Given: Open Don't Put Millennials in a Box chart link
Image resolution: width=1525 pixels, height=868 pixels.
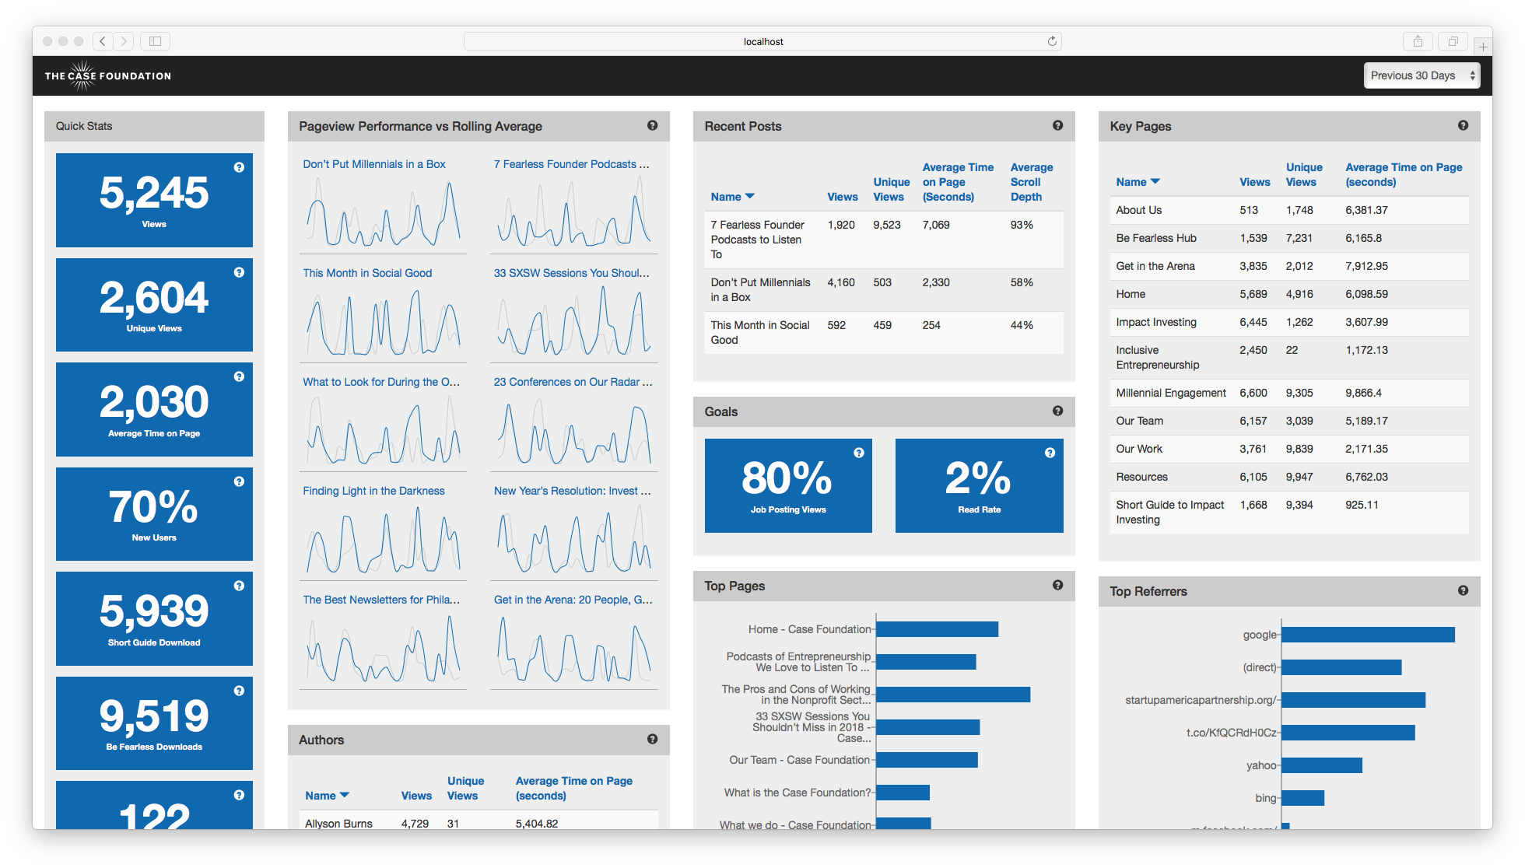Looking at the screenshot, I should [374, 164].
